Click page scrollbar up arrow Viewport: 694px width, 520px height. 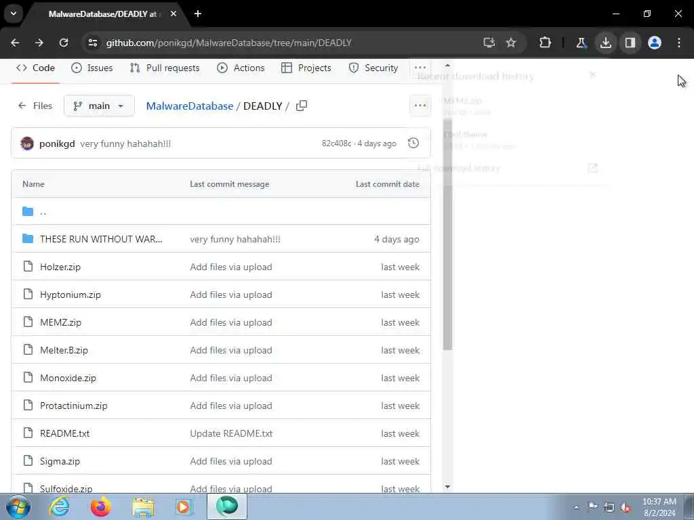point(447,66)
